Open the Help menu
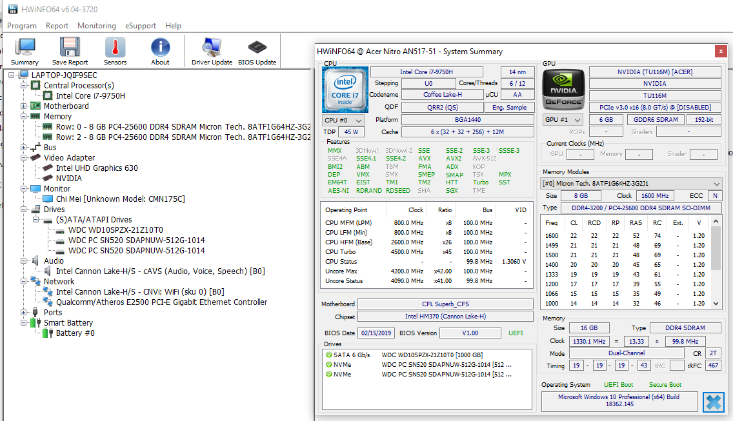This screenshot has height=421, width=733. (x=173, y=26)
